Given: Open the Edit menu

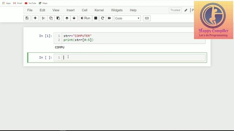Looking at the screenshot, I should pyautogui.click(x=42, y=10).
